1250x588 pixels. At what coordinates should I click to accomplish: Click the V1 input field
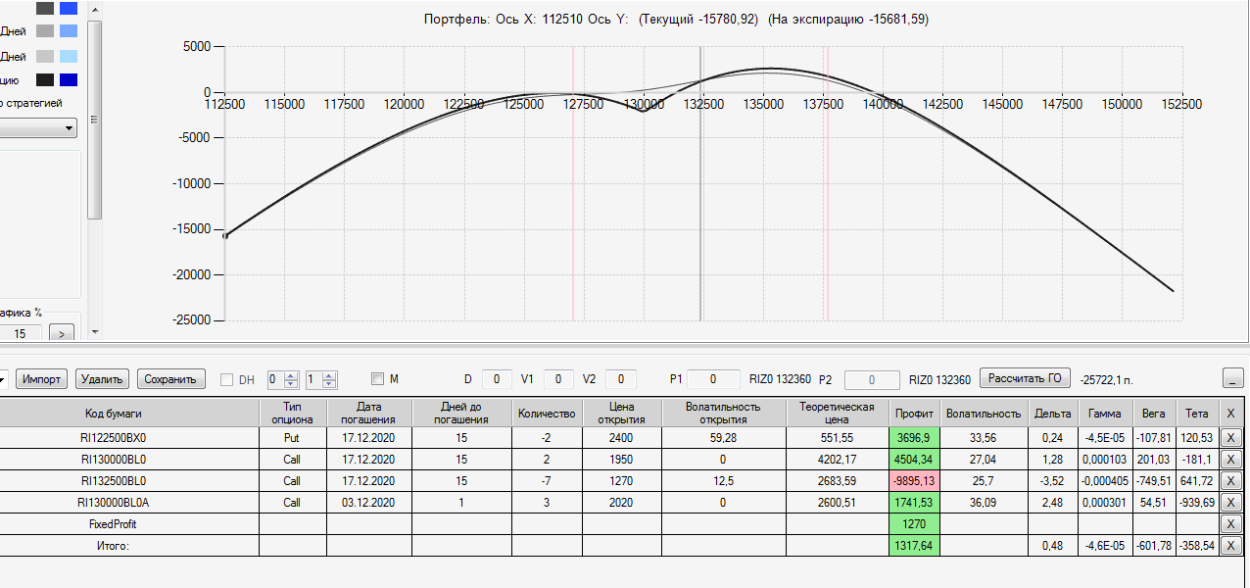558,379
